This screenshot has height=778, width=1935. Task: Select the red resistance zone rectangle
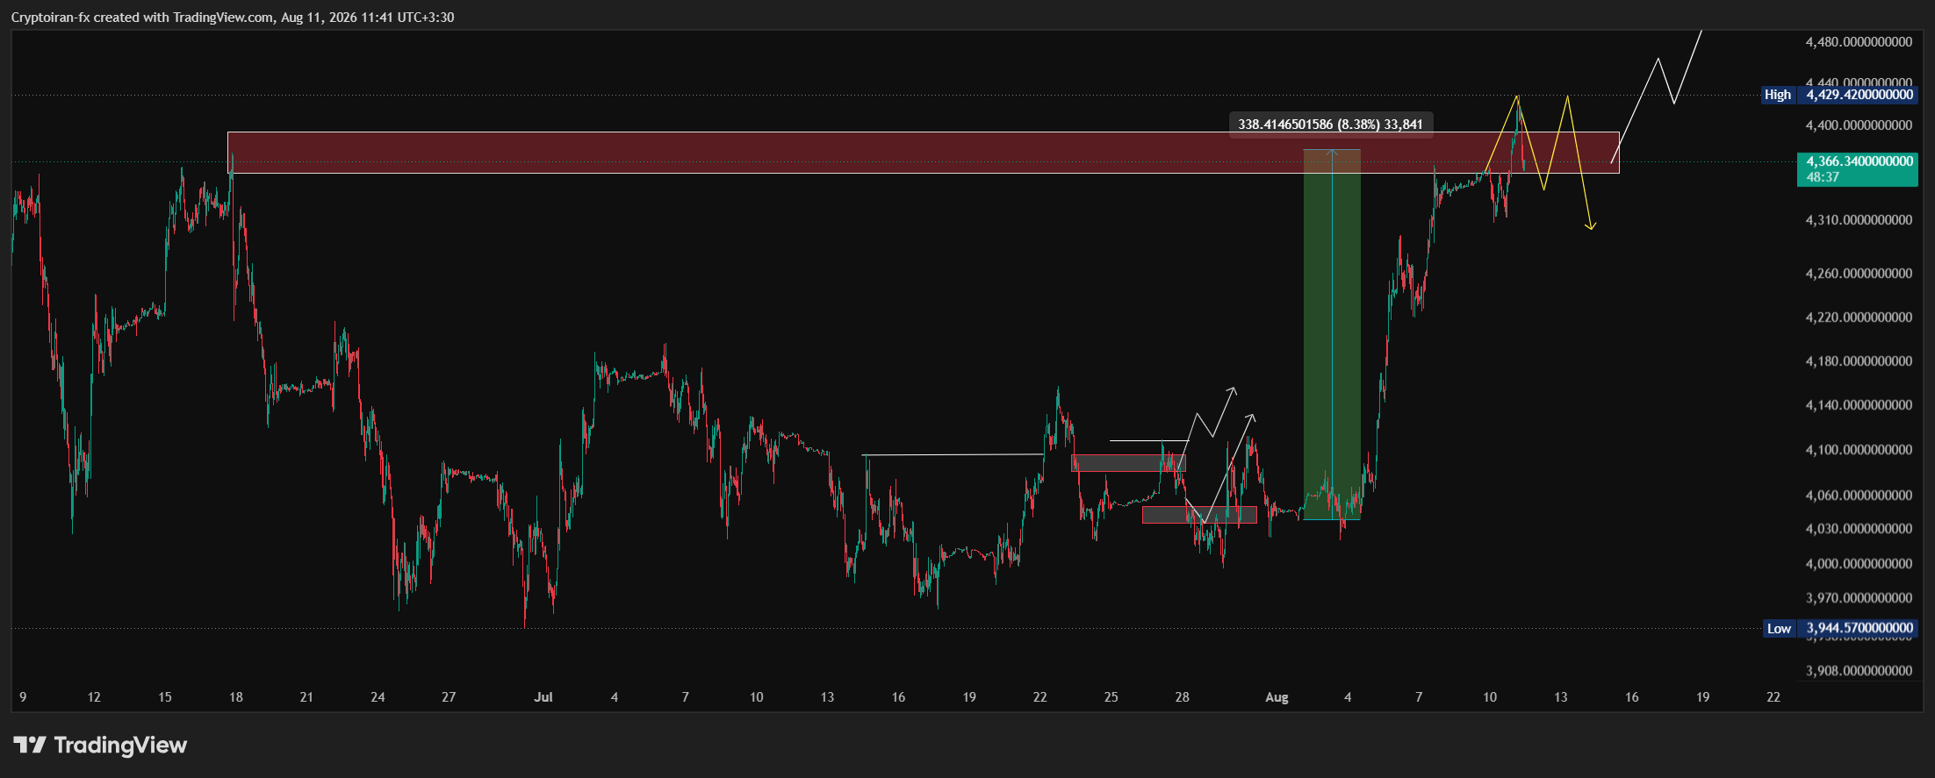[x=923, y=153]
